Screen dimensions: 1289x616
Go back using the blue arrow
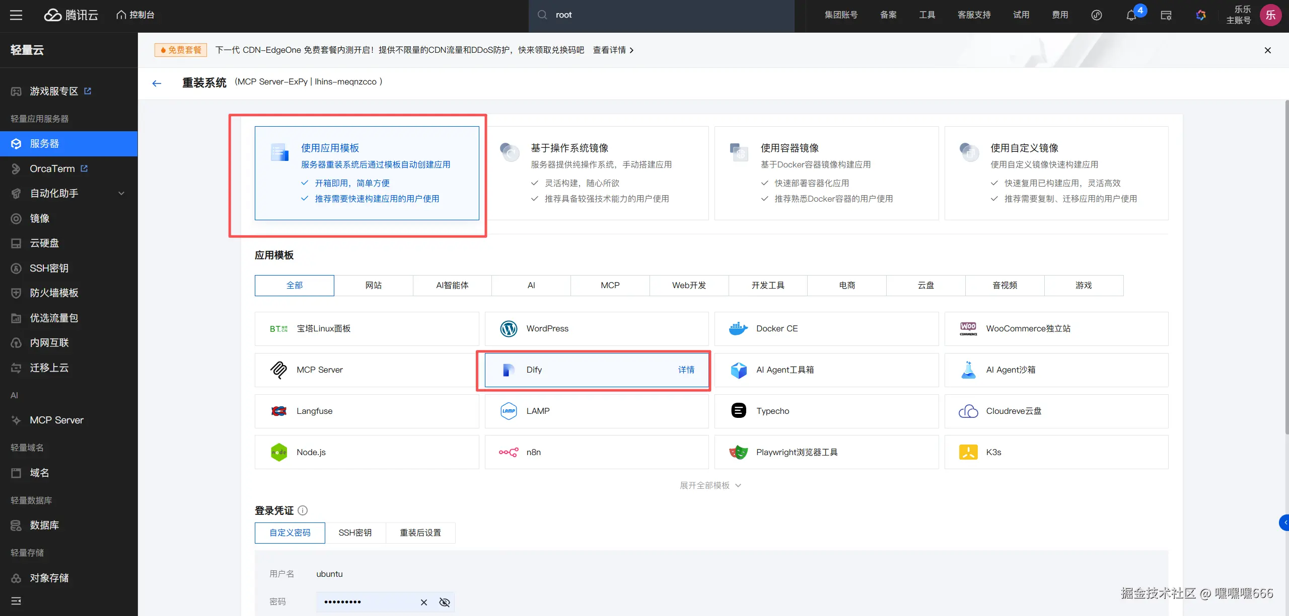(157, 83)
